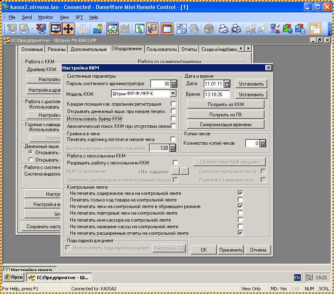Open calculator button next to Количество копий чеков
This screenshot has width=334, height=294.
263,143
